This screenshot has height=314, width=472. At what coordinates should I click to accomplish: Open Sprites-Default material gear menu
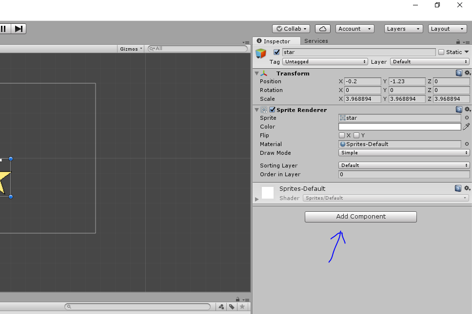click(x=467, y=188)
